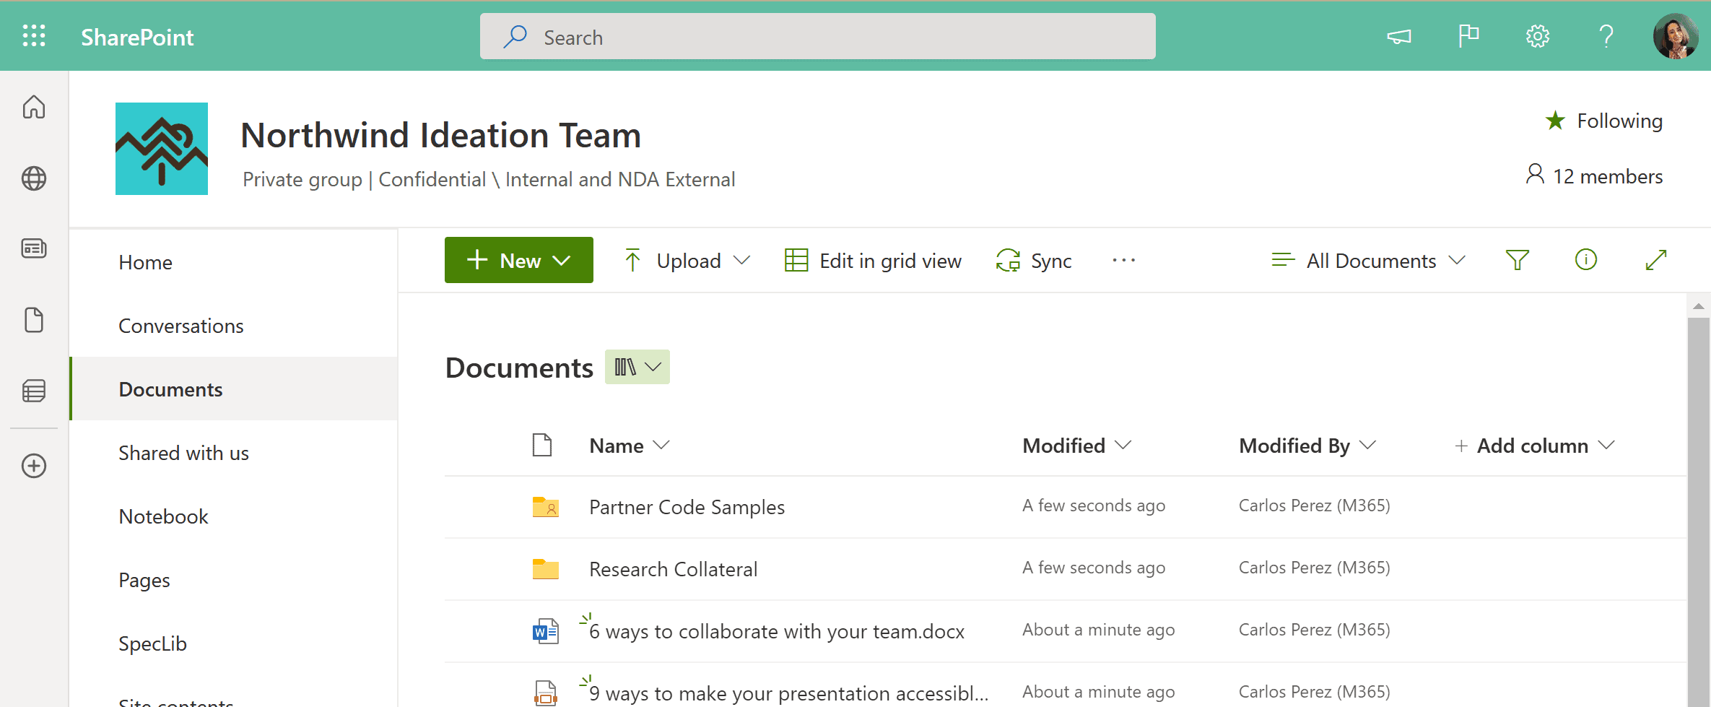Open the app launcher waffle icon
The width and height of the screenshot is (1711, 707).
pyautogui.click(x=34, y=36)
